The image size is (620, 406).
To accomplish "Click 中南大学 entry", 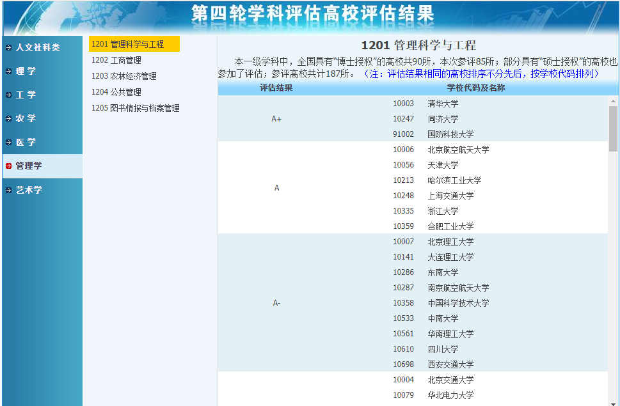I will 443,318.
